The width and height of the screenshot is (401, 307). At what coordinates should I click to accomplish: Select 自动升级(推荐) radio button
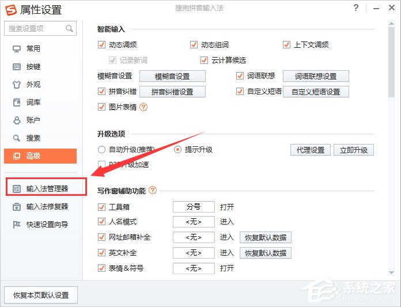pos(101,150)
